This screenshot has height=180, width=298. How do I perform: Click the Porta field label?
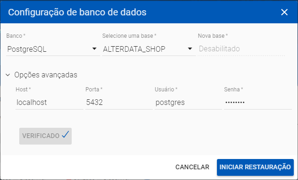(94, 89)
